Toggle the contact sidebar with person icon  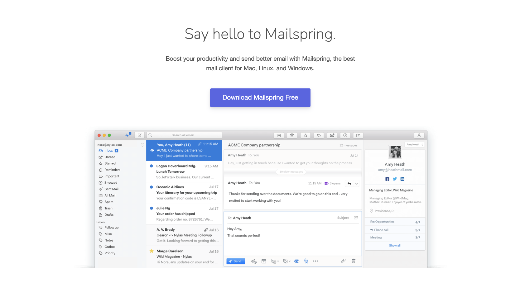click(x=419, y=135)
